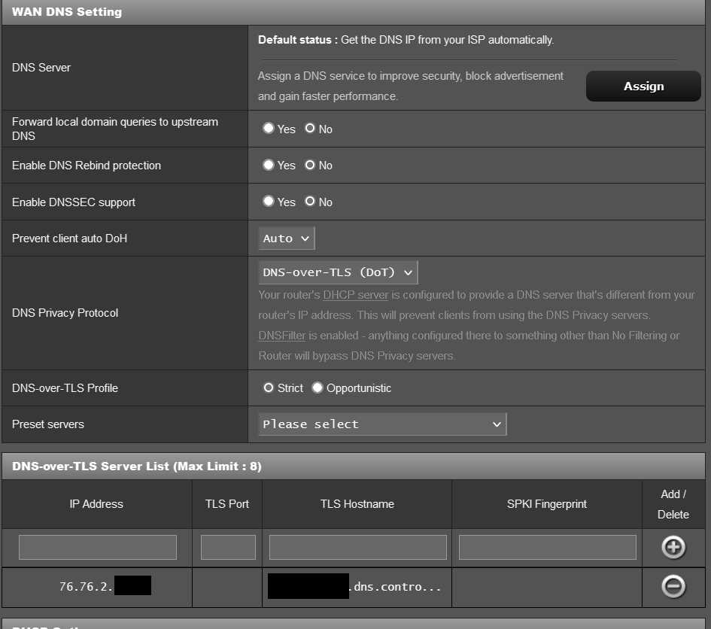Add a new DNS-over-TLS server entry
711x629 pixels.
pos(673,548)
